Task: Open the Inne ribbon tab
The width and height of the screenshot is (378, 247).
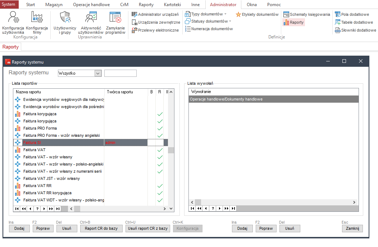Action: tap(196, 5)
